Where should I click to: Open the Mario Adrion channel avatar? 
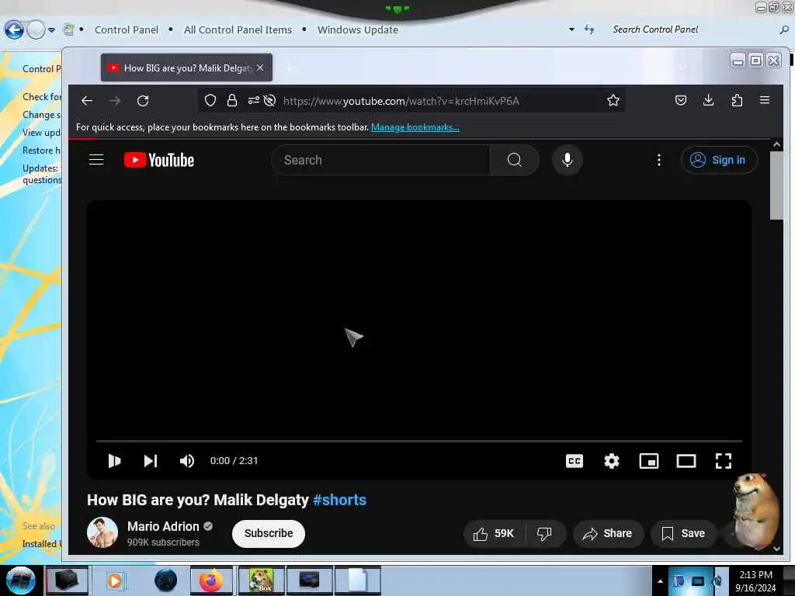coord(102,532)
